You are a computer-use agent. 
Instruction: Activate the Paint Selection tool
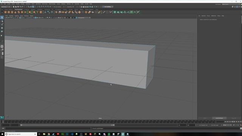tap(2, 25)
